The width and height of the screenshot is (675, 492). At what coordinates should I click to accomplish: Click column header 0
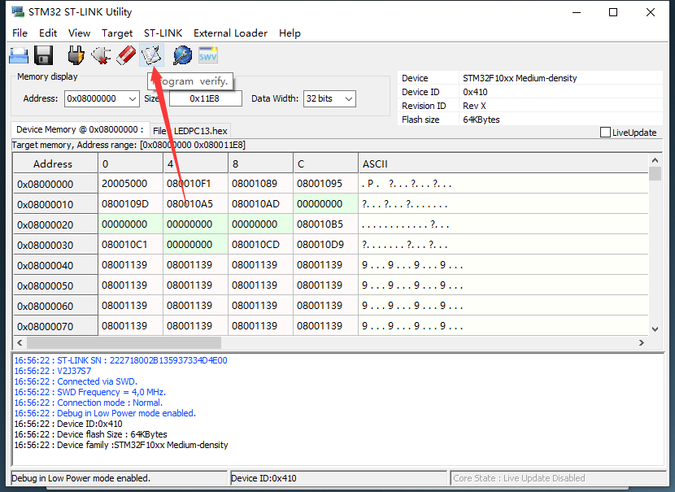click(x=130, y=163)
